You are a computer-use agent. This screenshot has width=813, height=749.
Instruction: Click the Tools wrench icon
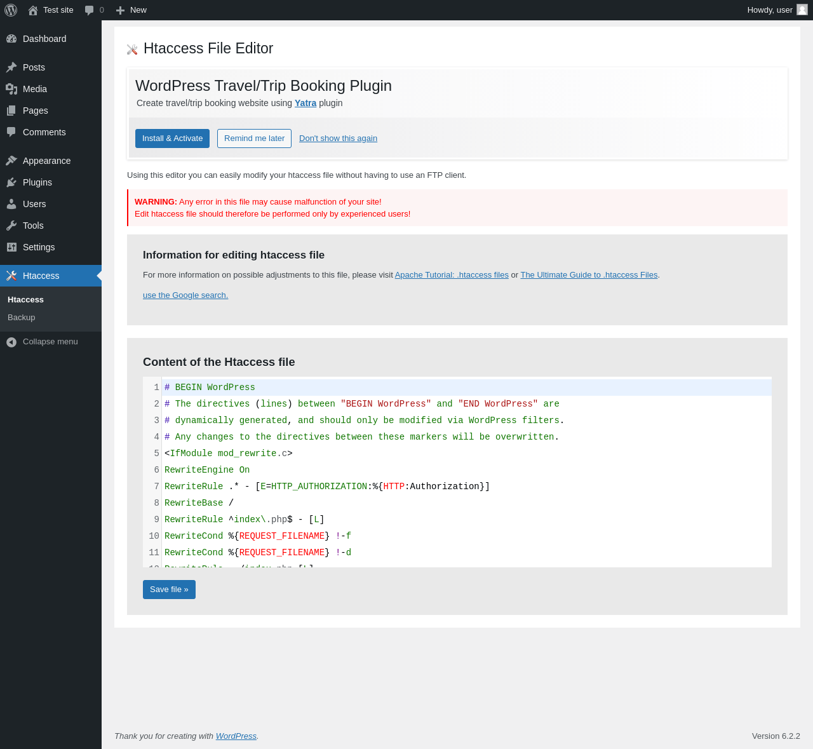(x=11, y=226)
